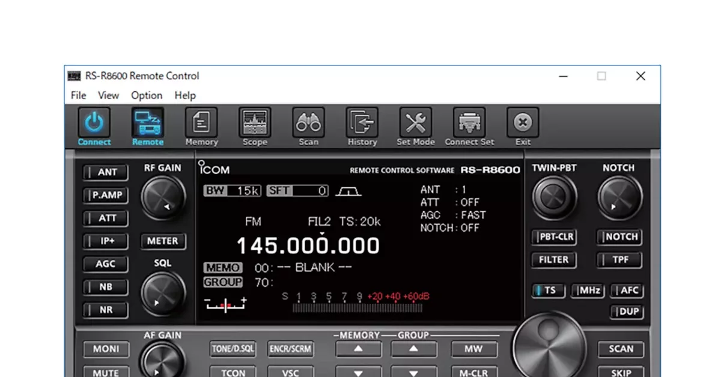
Task: Toggle the preamplifier with P.AMP
Action: (105, 195)
